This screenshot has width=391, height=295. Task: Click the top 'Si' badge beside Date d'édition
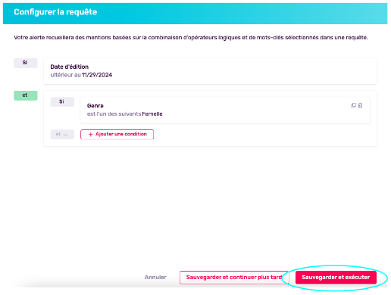coord(26,63)
